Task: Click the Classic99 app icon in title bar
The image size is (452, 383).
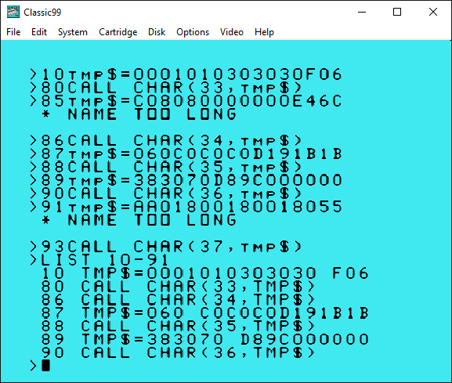Action: [13, 12]
